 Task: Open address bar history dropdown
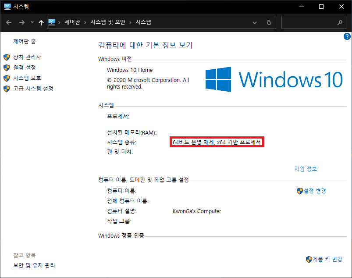pyautogui.click(x=255, y=22)
